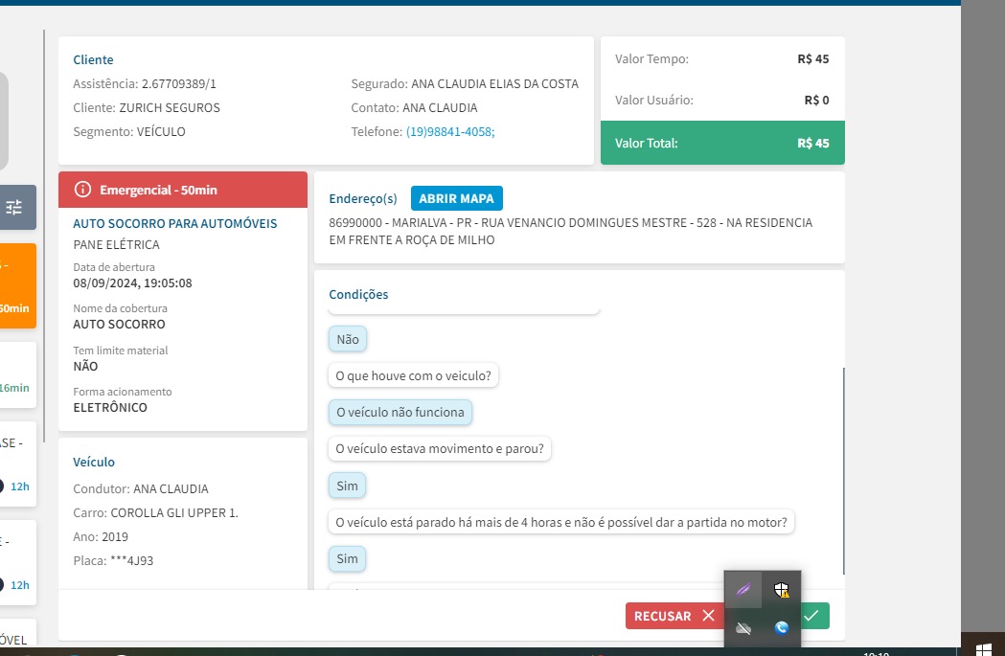Open the blue phone tray icon

click(782, 628)
